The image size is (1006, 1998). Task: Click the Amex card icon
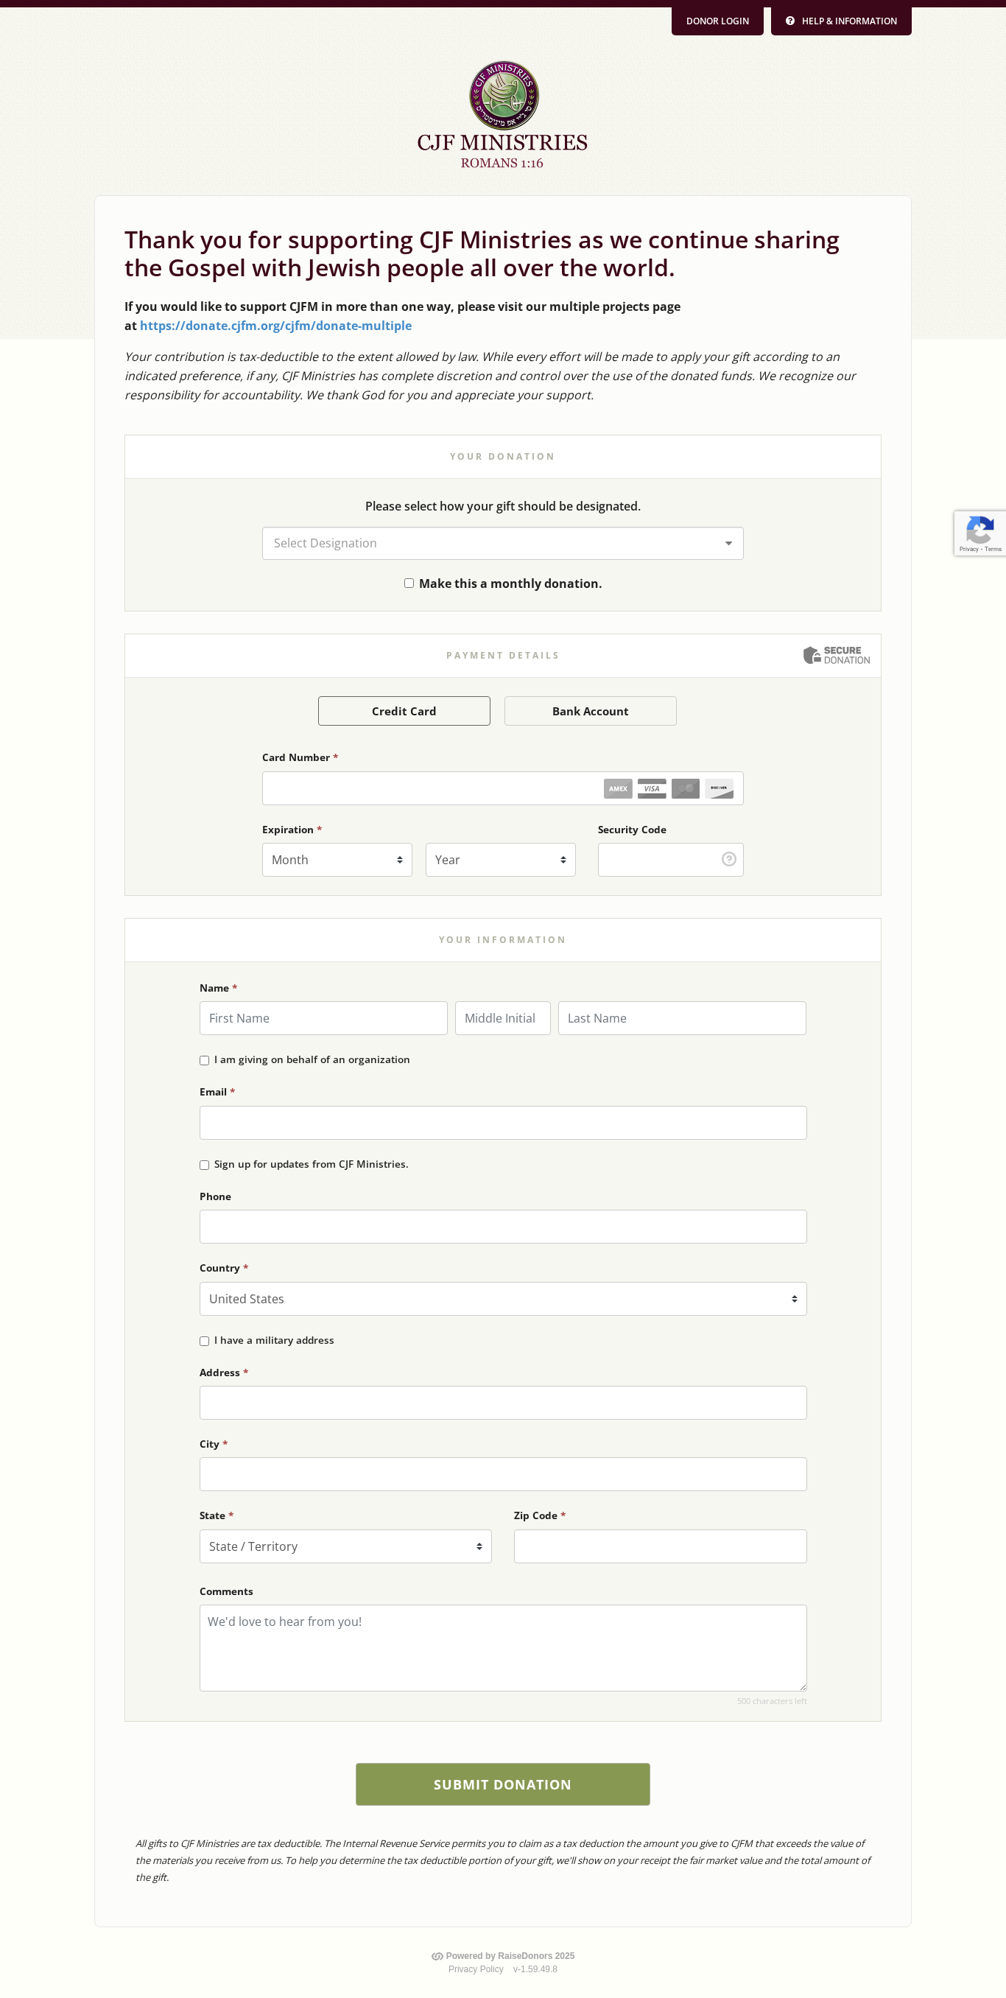click(617, 788)
